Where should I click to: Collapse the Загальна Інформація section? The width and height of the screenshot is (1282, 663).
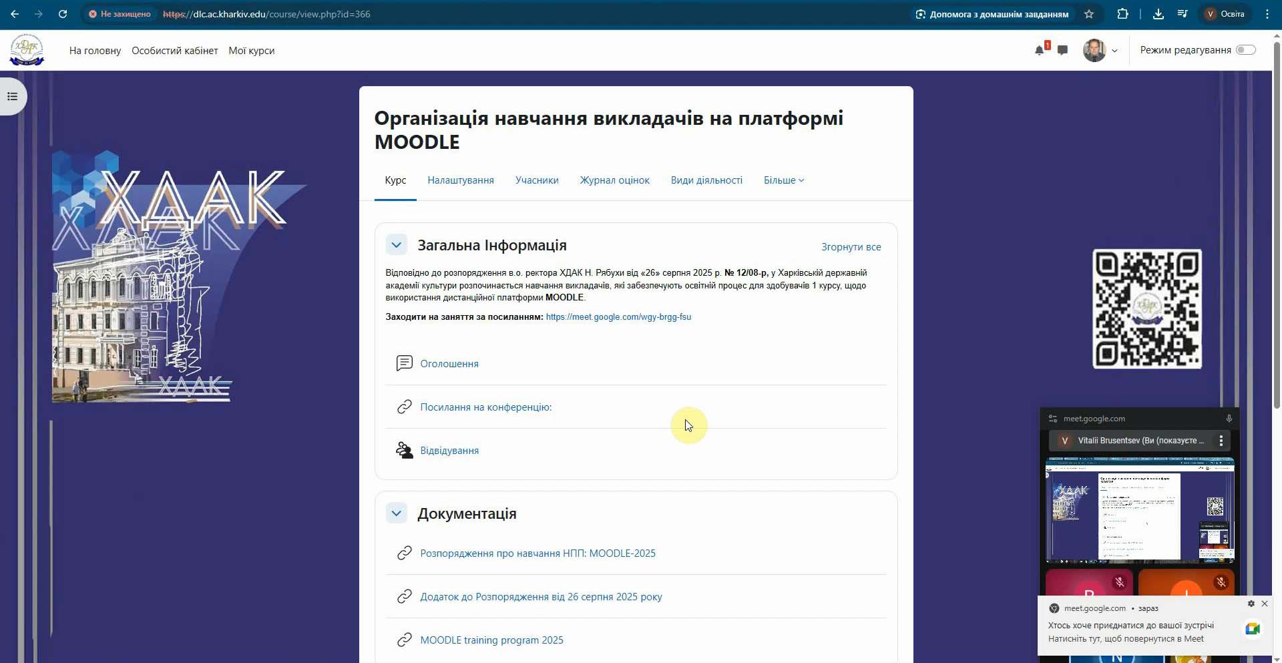(396, 245)
